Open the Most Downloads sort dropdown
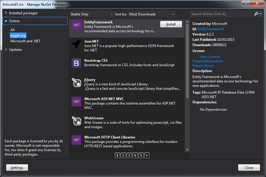Screen dimensions: 266x177 [152, 14]
